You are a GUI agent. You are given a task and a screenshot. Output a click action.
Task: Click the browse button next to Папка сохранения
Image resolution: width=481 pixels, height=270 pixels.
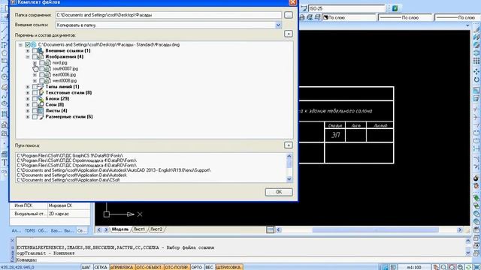coord(289,15)
